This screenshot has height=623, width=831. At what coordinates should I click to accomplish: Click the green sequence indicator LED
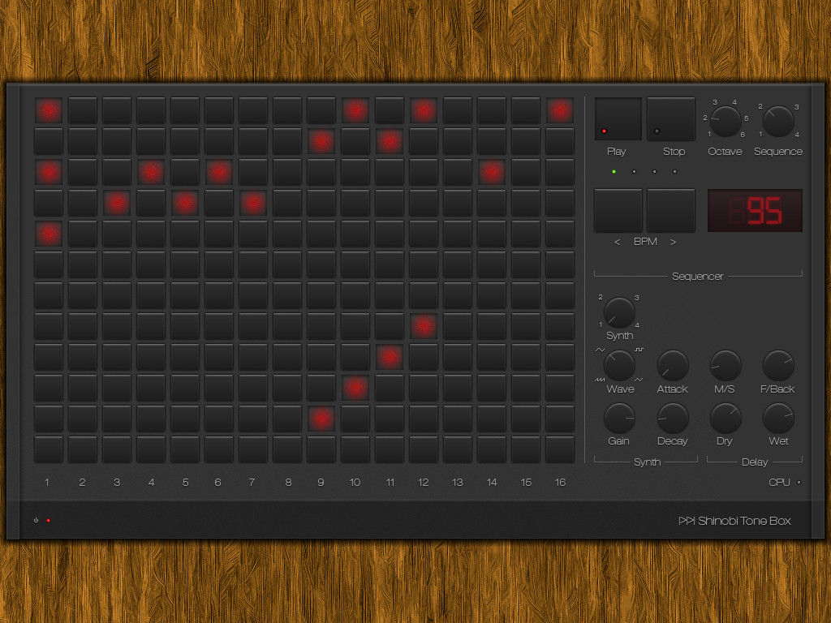pos(614,172)
